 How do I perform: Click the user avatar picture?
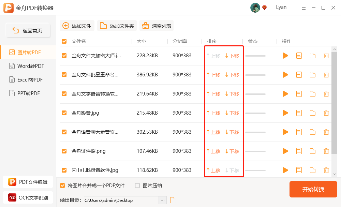tap(255, 8)
